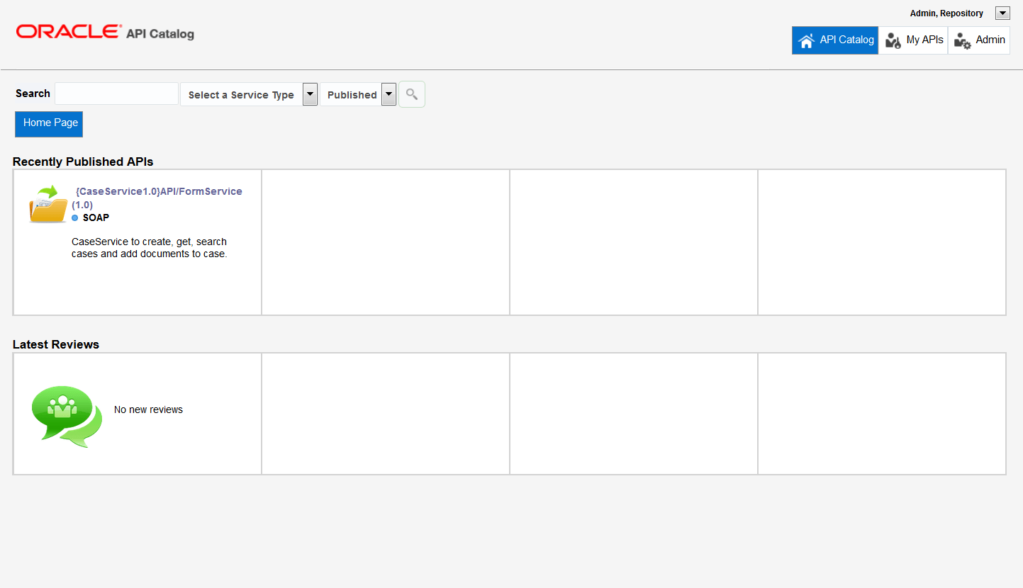Click inside the Search text field

116,93
